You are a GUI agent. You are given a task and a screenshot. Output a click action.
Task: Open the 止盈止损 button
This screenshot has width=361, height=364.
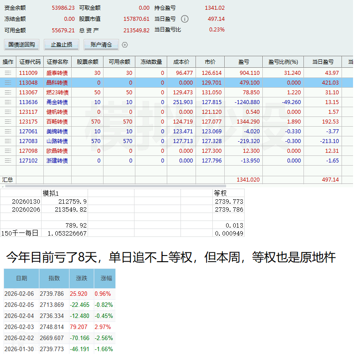[61, 45]
